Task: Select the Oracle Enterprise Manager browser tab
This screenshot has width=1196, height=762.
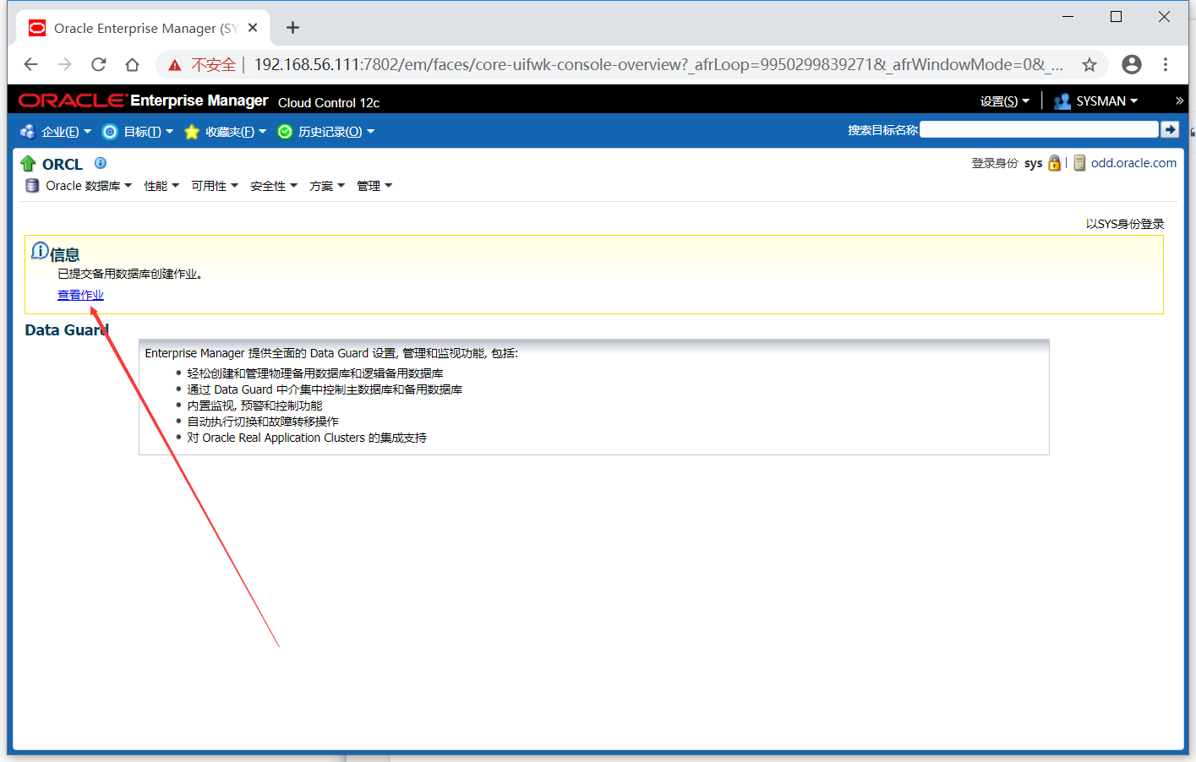Action: (x=144, y=28)
